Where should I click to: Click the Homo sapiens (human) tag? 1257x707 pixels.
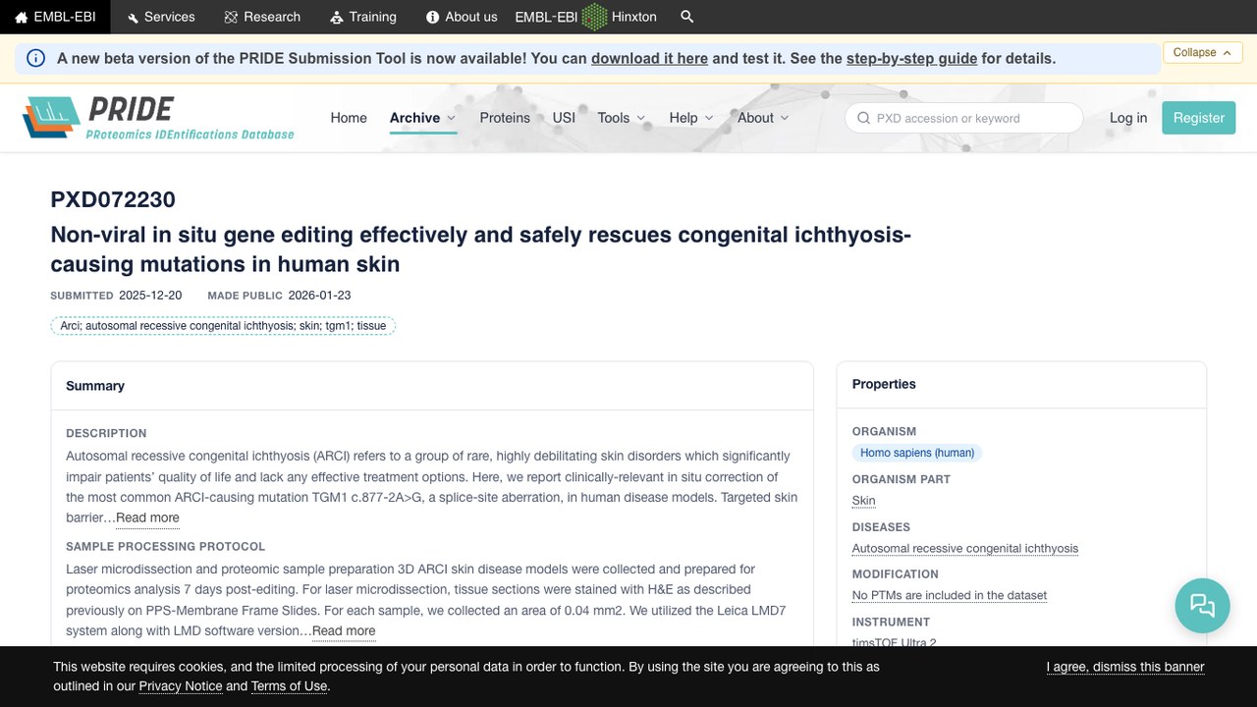[917, 453]
